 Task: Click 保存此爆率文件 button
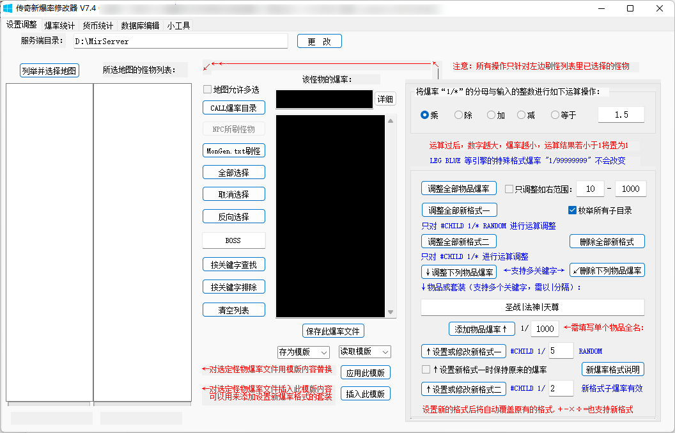pyautogui.click(x=333, y=331)
